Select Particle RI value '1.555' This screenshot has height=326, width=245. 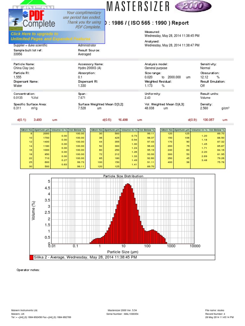pyautogui.click(x=17, y=77)
